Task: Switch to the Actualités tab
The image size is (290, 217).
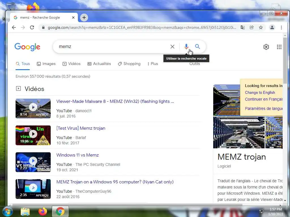Action: [99, 64]
